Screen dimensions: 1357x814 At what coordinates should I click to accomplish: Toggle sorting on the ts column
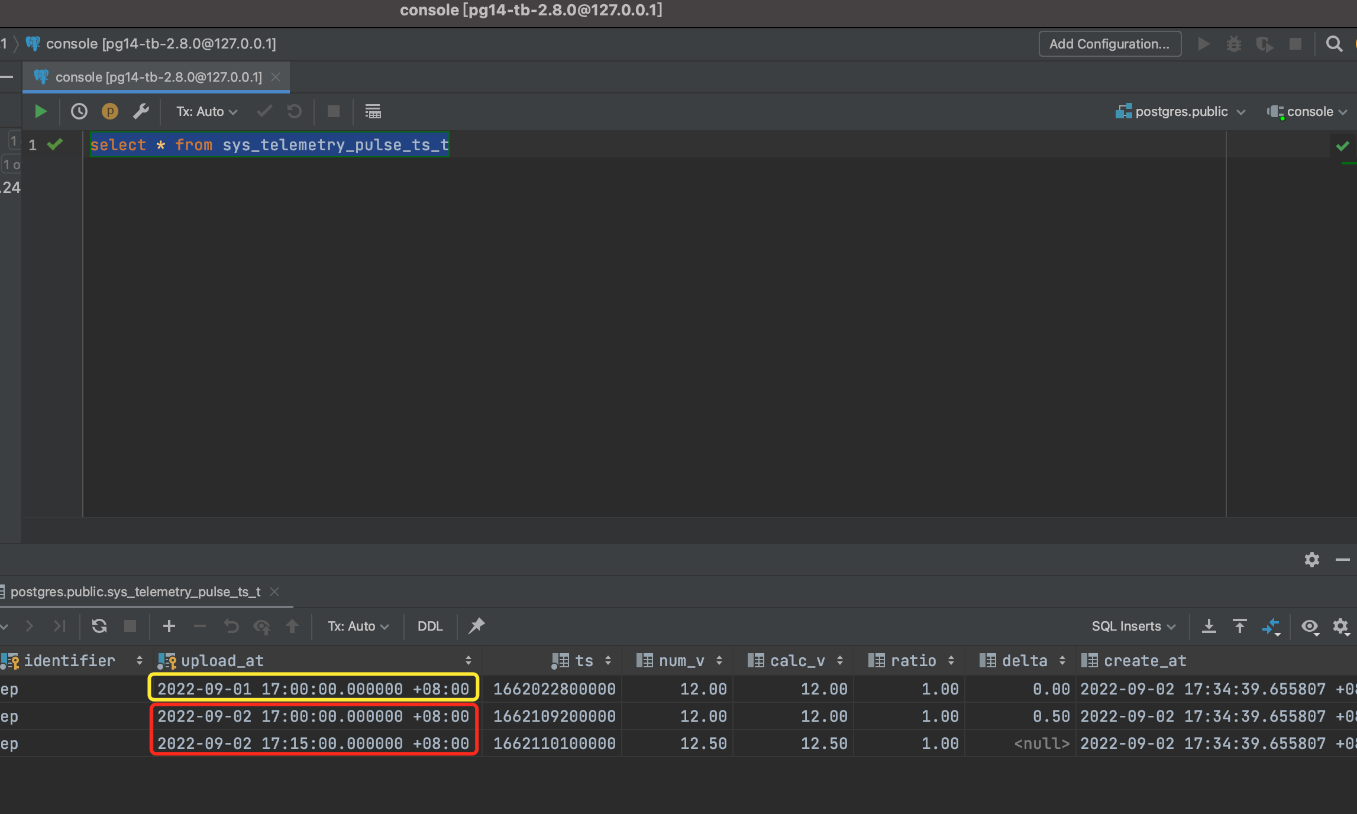coord(609,660)
